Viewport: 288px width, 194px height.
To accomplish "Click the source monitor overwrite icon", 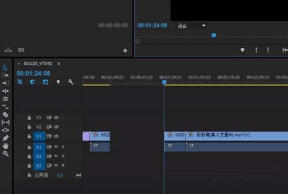I will pyautogui.click(x=8, y=50).
